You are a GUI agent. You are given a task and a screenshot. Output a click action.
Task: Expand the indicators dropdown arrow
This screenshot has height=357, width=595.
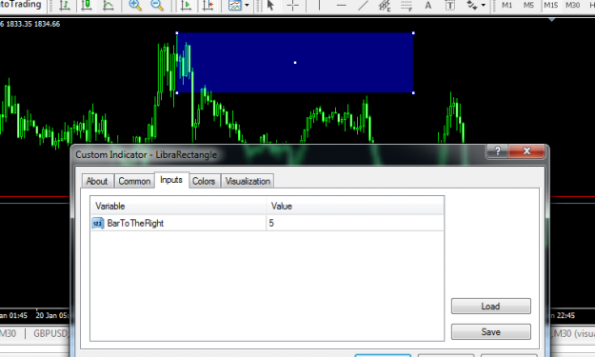pos(247,6)
